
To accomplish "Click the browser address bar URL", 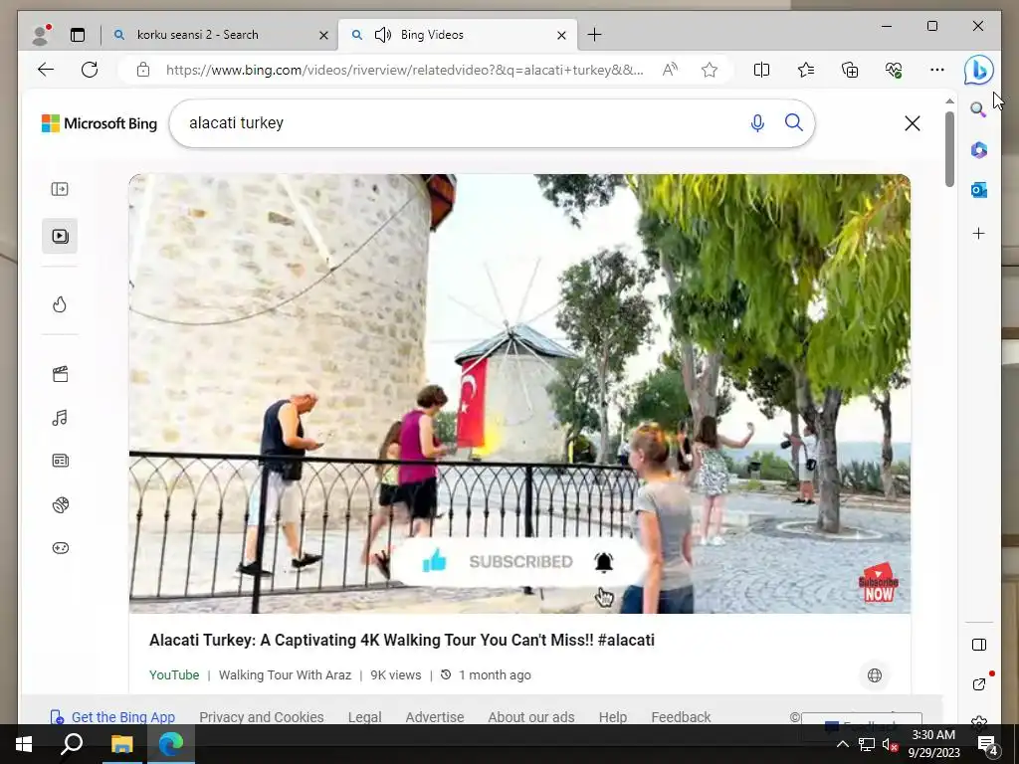I will coord(404,70).
